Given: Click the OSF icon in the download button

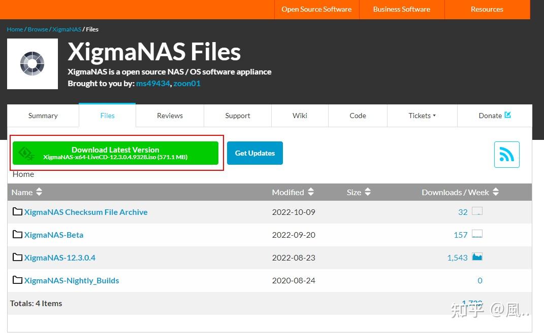Looking at the screenshot, I should point(25,153).
